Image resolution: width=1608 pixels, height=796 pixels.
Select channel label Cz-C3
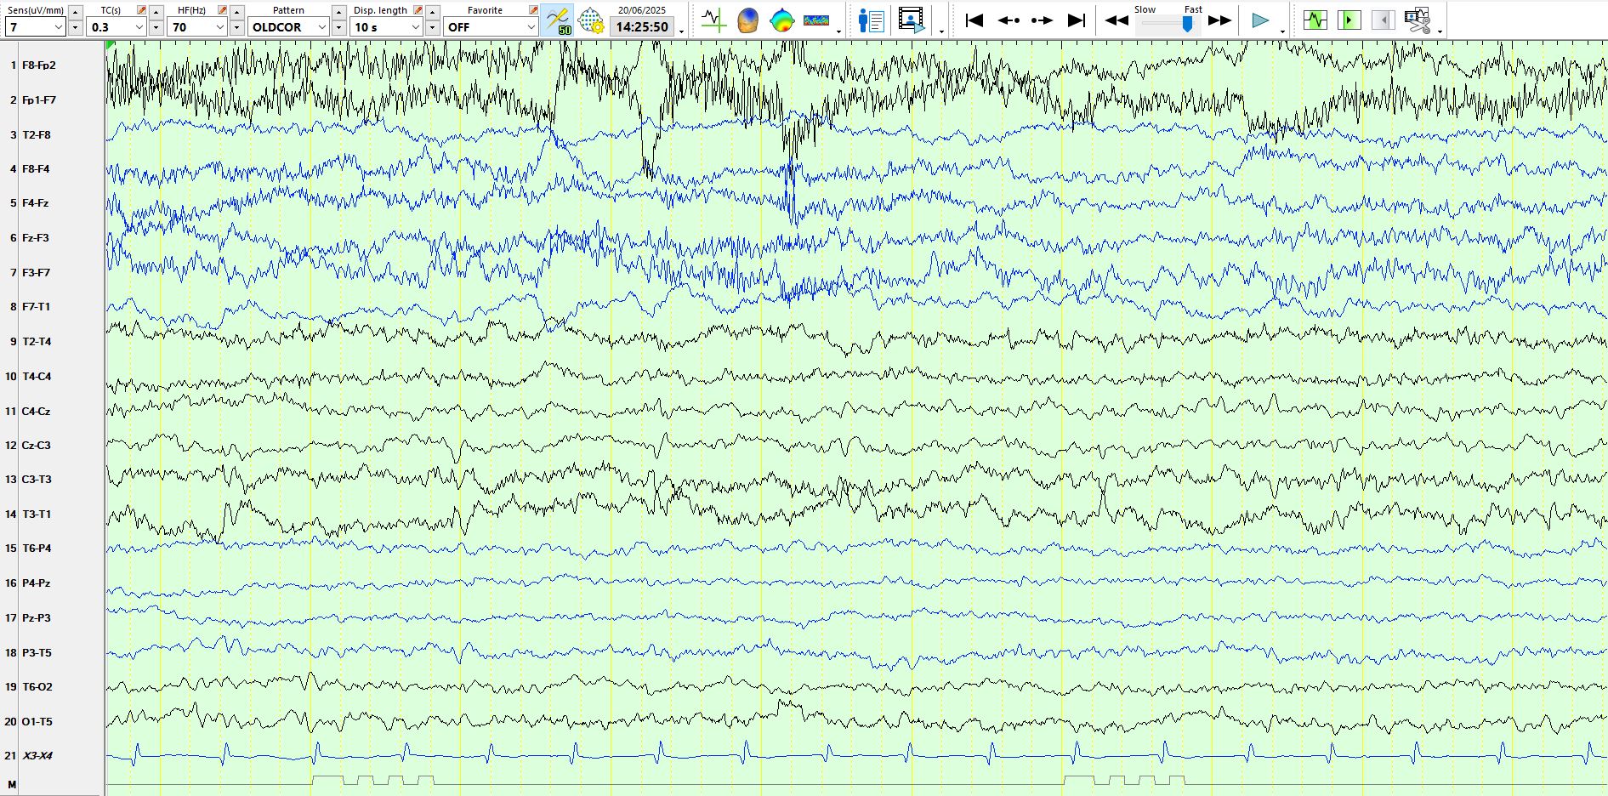click(37, 446)
